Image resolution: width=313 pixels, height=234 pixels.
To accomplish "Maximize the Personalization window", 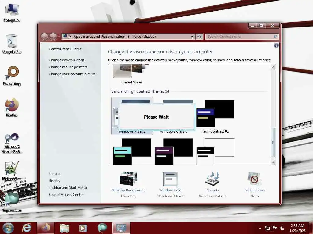I will pos(261,26).
